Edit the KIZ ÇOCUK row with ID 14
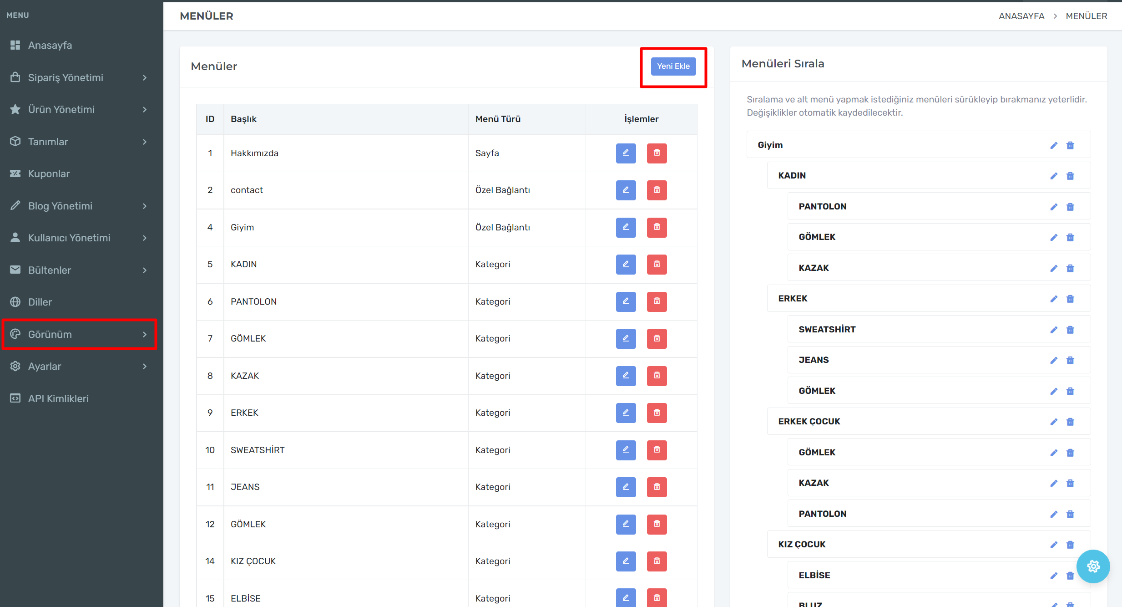This screenshot has height=607, width=1122. 626,561
